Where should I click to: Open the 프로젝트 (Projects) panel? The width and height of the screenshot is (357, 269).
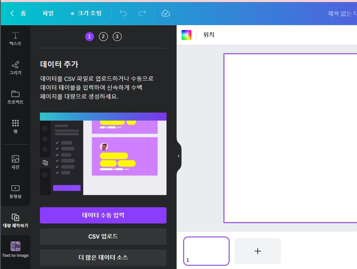[15, 97]
